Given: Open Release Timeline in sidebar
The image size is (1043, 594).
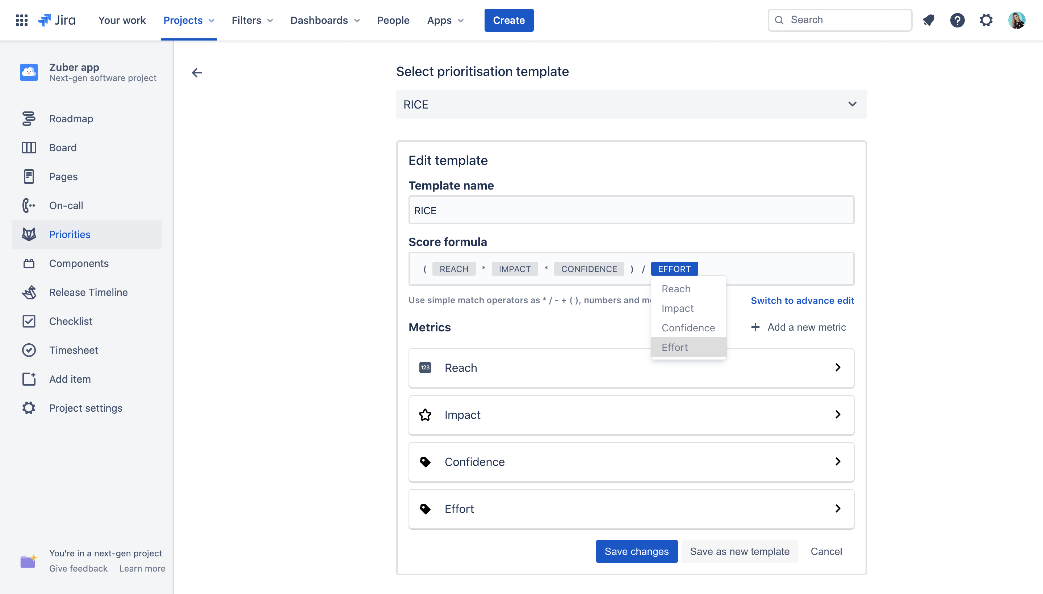Looking at the screenshot, I should point(88,292).
